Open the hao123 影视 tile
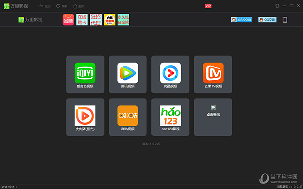Image resolution: width=303 pixels, height=189 pixels. (x=171, y=117)
